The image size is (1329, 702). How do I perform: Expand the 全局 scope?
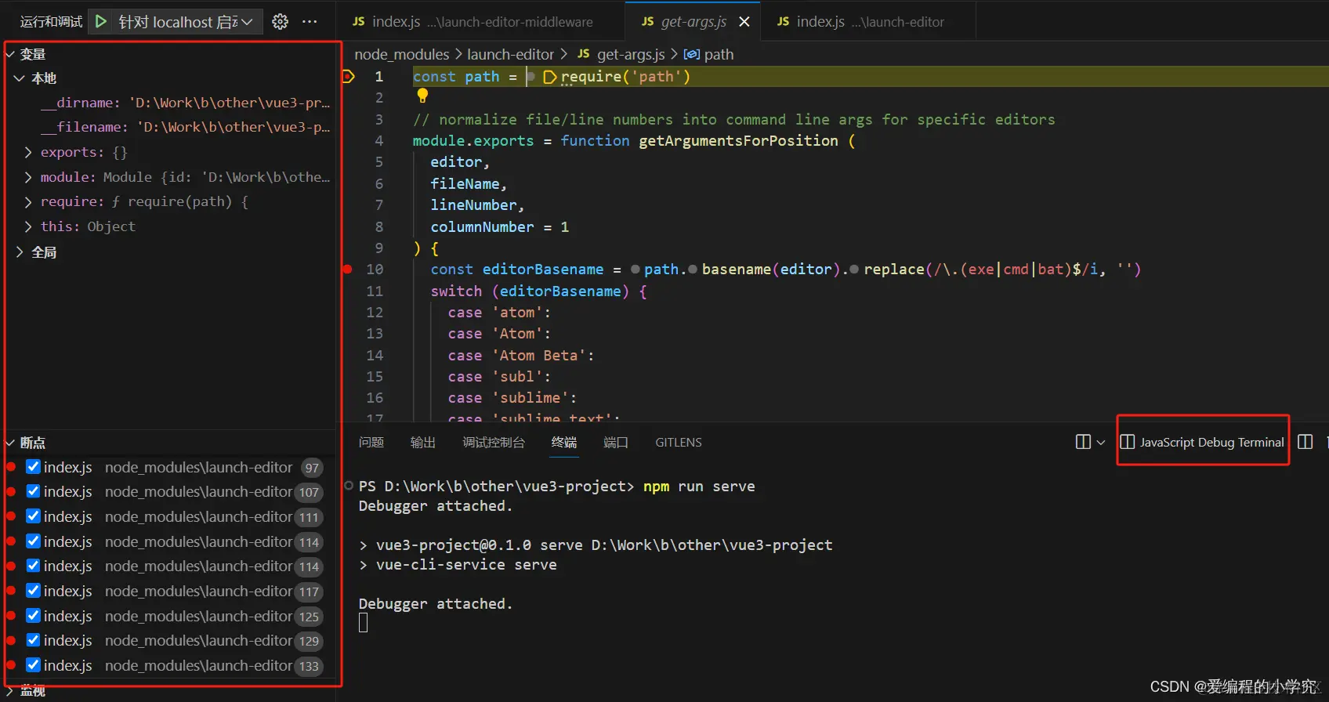pos(20,252)
